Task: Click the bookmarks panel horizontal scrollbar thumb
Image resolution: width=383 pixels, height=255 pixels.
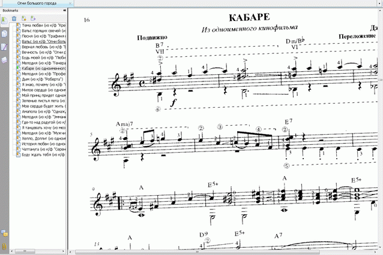Action: coord(25,251)
